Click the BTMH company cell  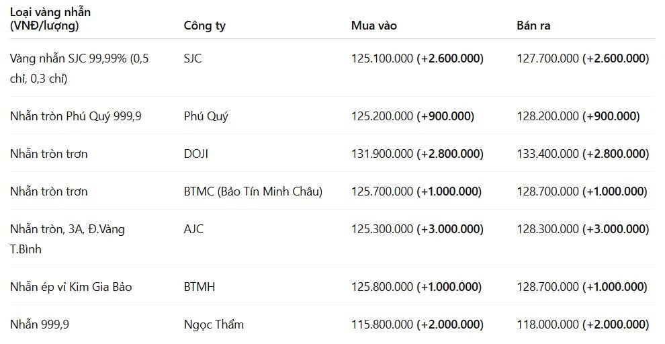199,287
